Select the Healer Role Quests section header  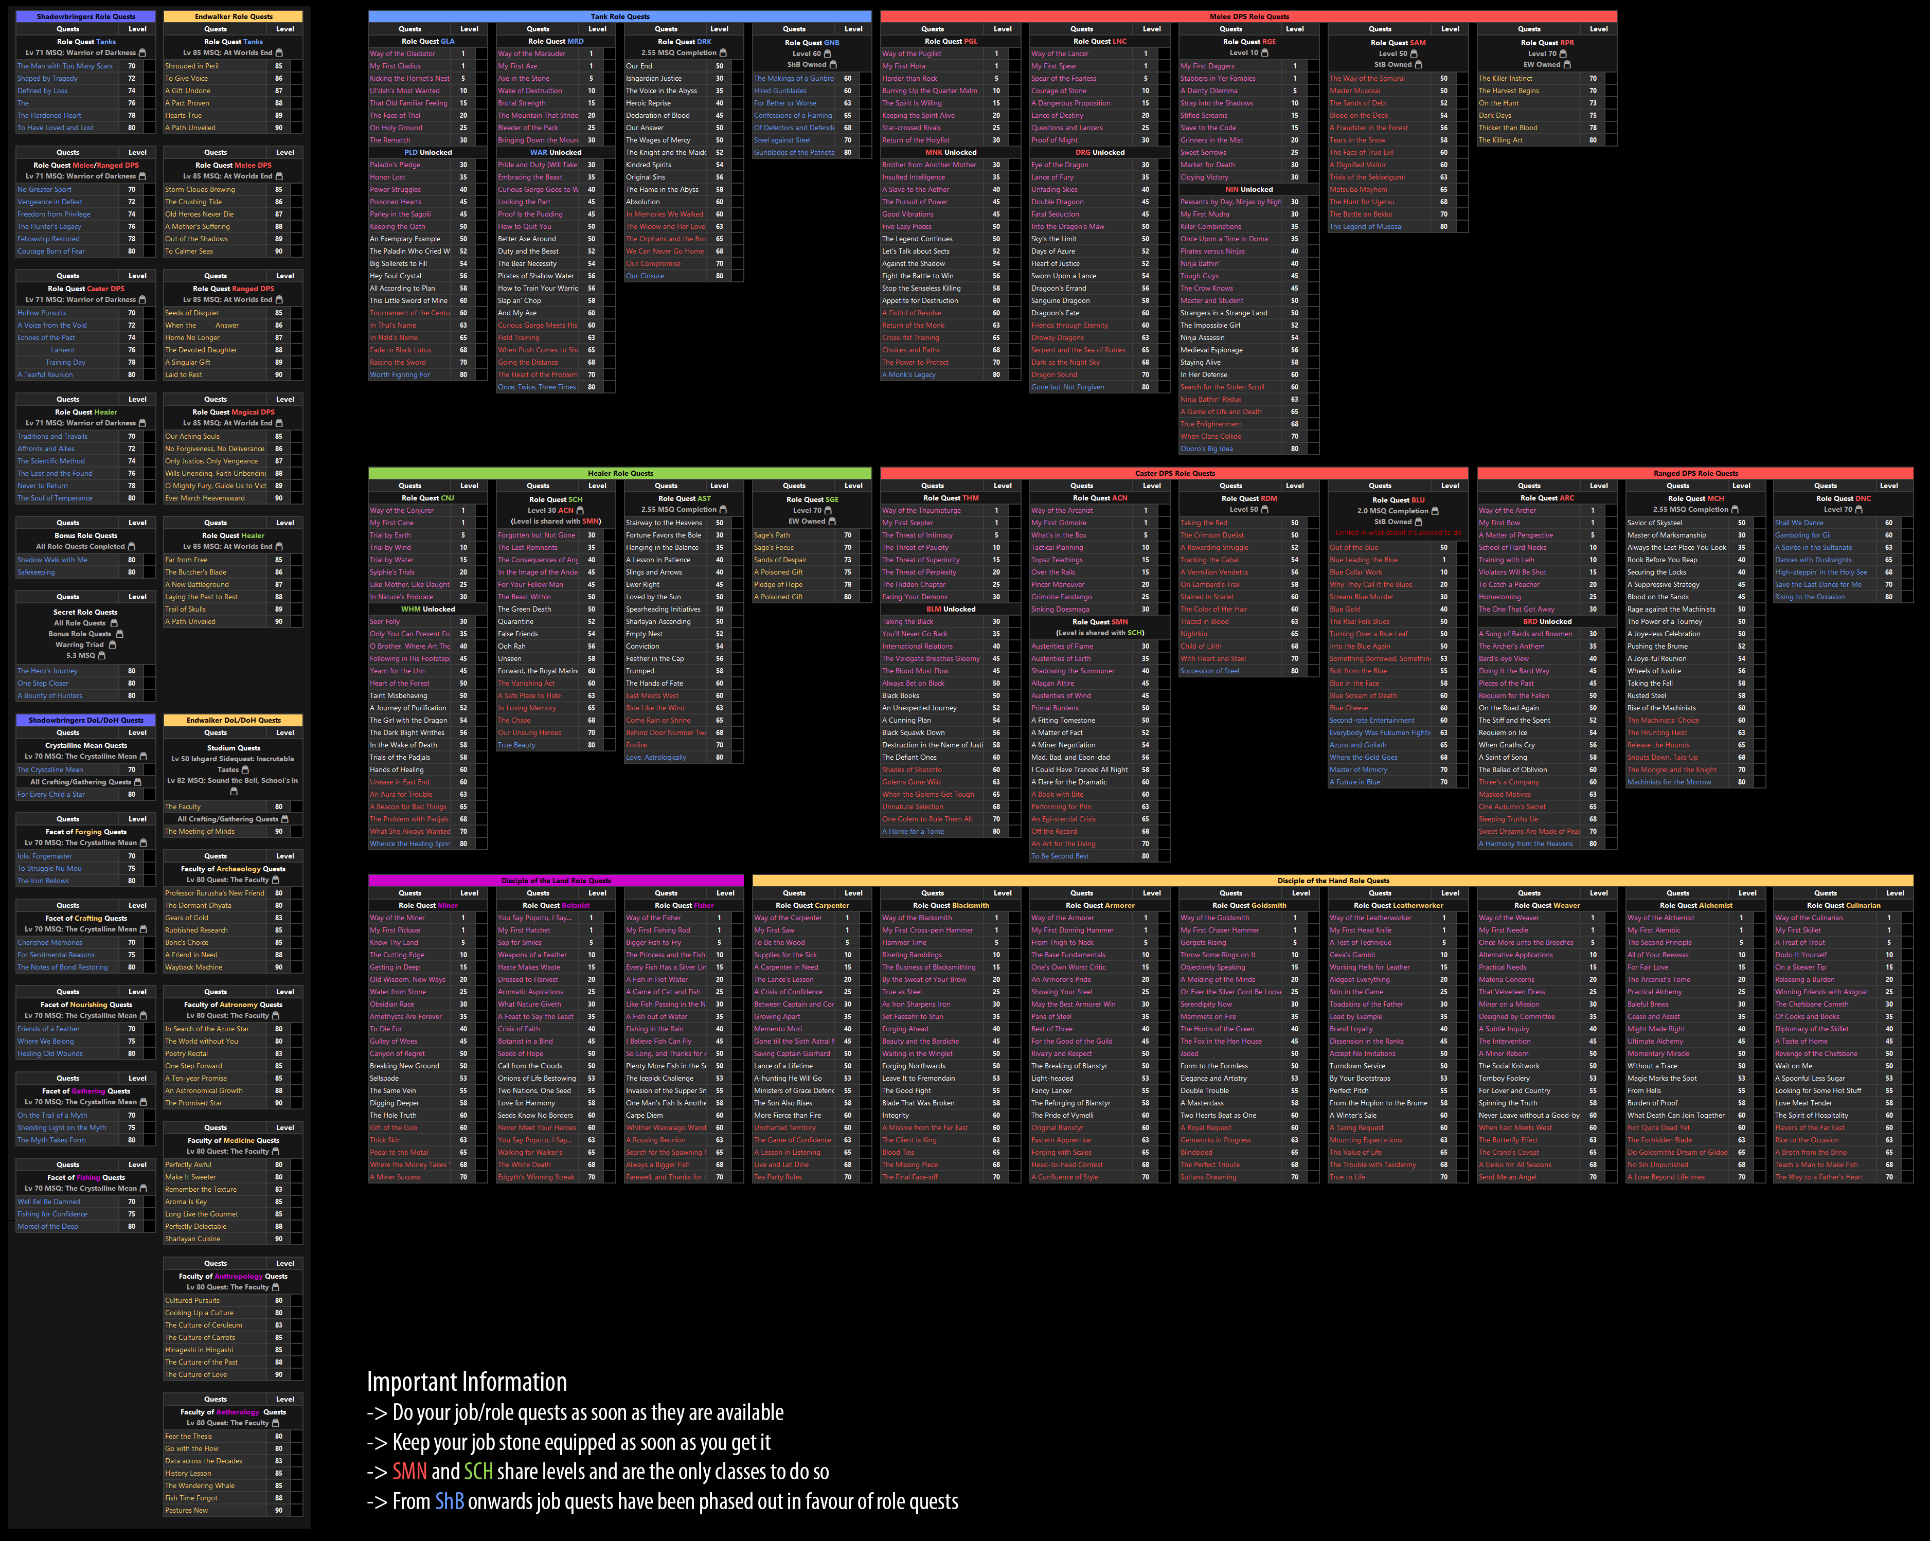tap(619, 473)
